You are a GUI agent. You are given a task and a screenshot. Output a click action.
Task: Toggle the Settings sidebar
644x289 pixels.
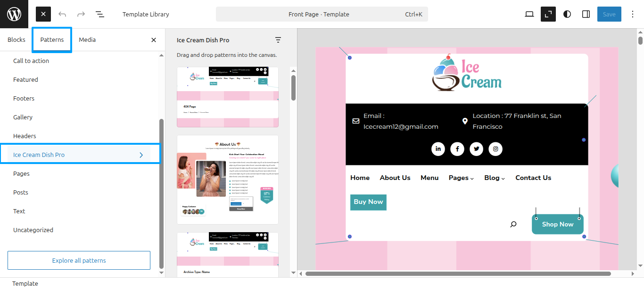(586, 14)
